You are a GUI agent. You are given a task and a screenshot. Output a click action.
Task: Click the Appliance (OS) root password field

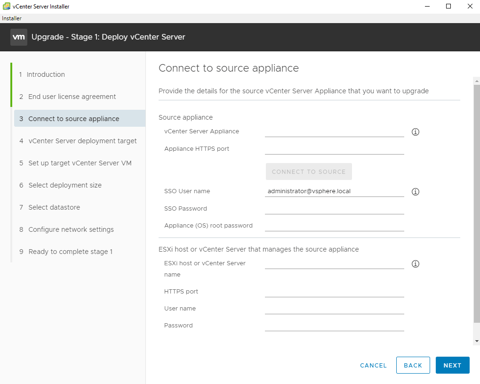[334, 226]
